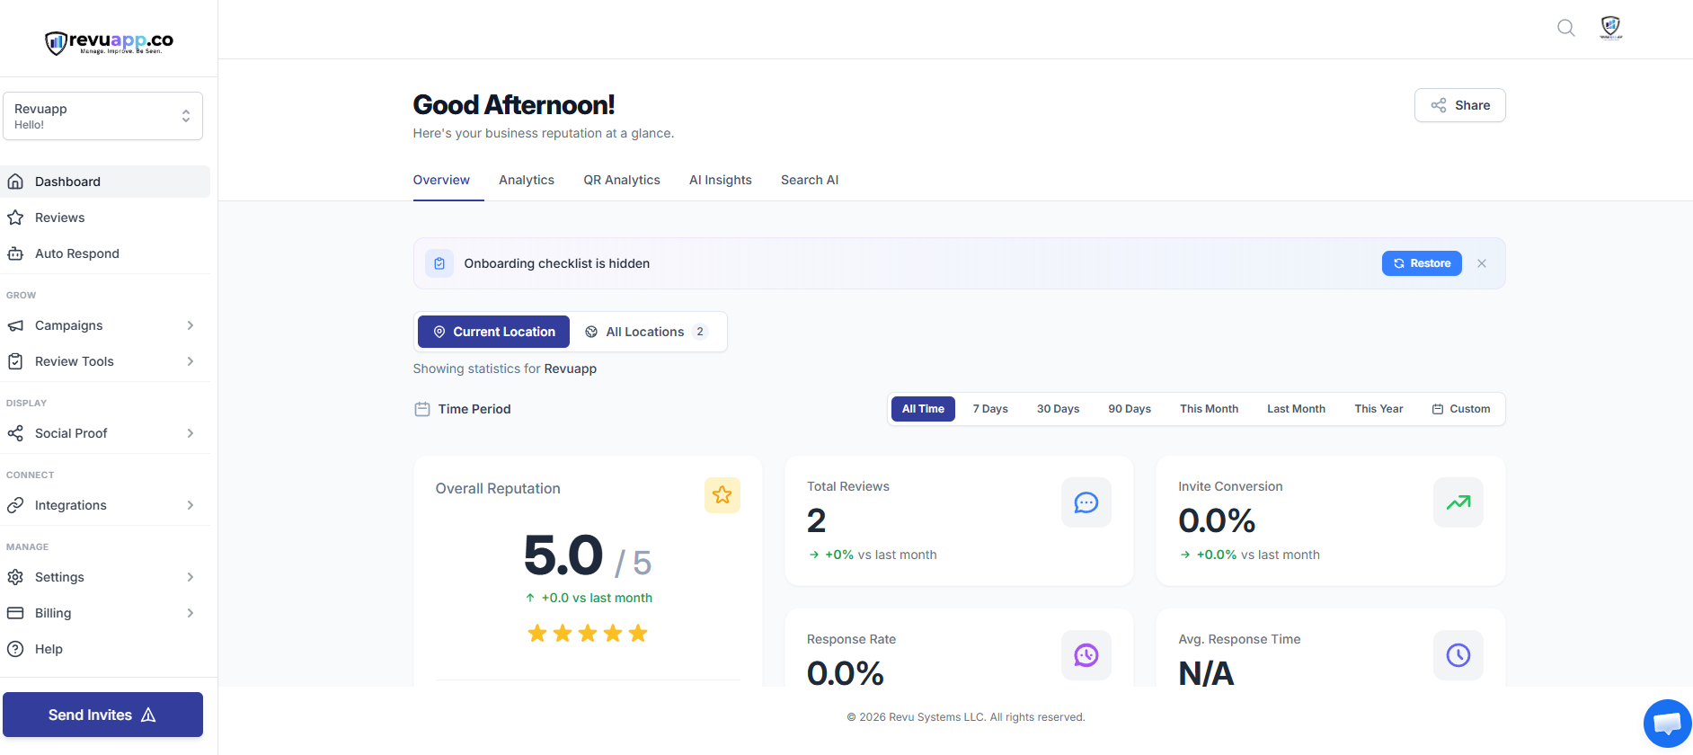Select the Last Month period

point(1296,409)
